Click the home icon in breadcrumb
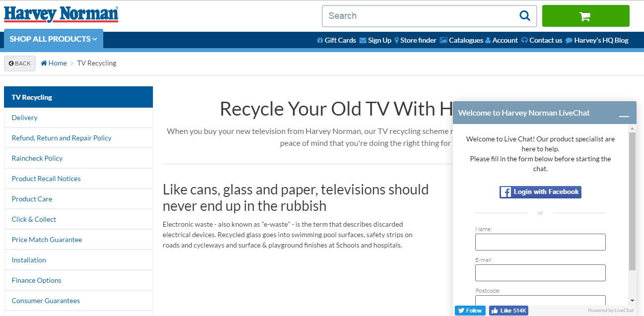 pos(44,63)
